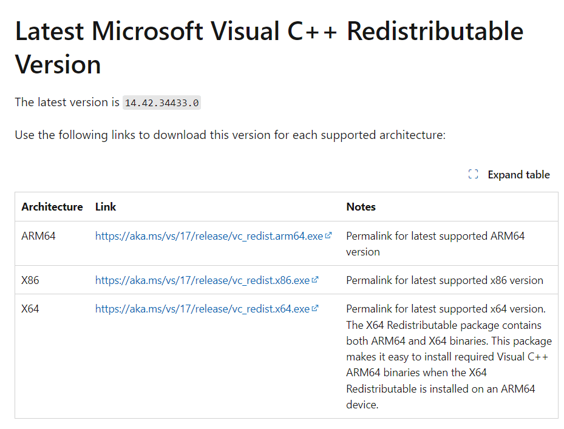Click the 'Use the following links' sentence
This screenshot has width=564, height=429.
(x=230, y=135)
